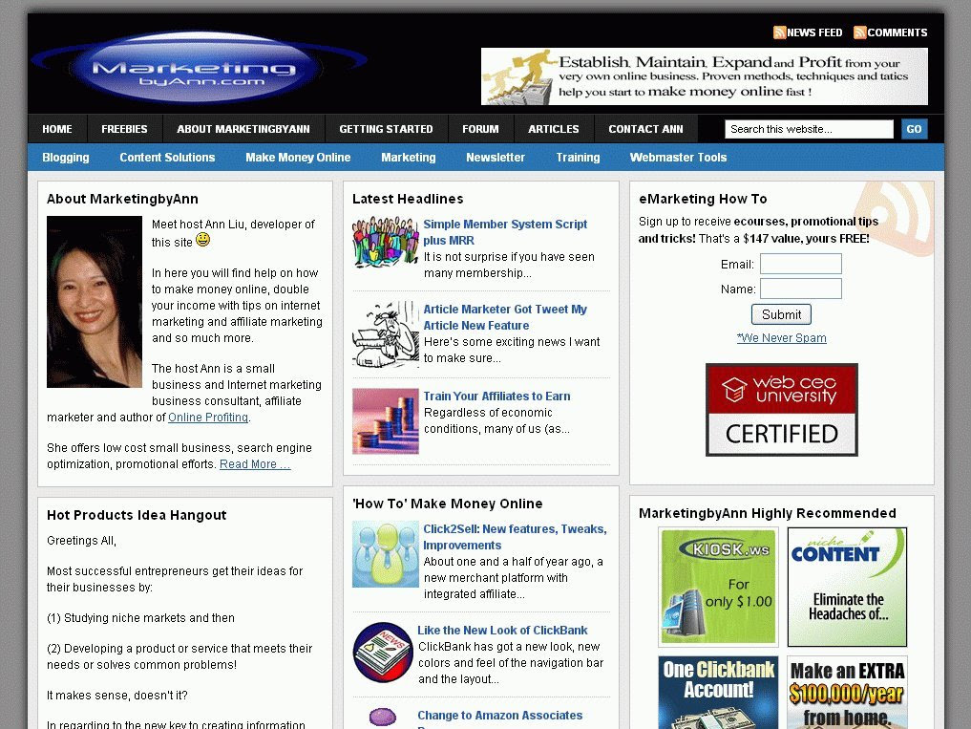Screen dimensions: 971x729
Task: Open the crowd thumbnail for Member System Script
Action: click(x=385, y=243)
